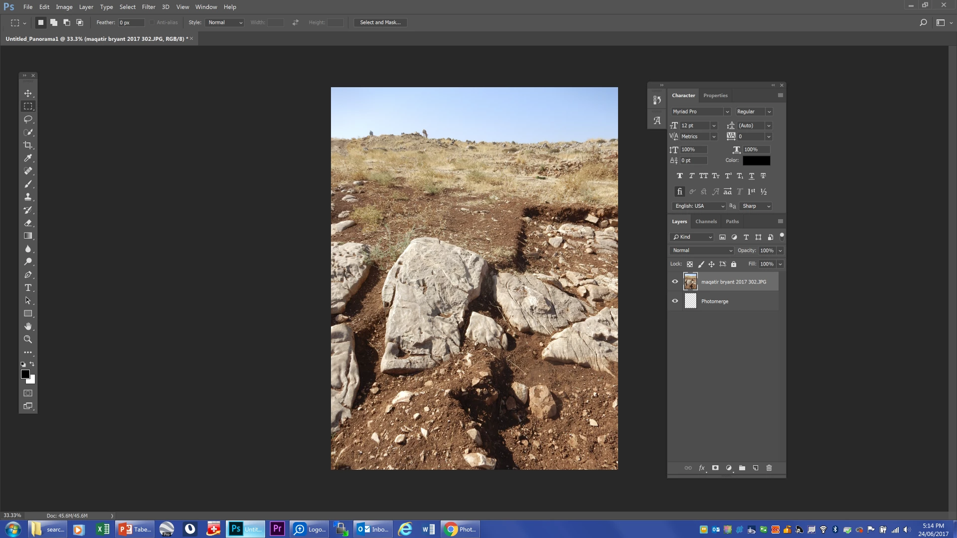Click the Photomerge layer thumbnail
Image resolution: width=957 pixels, height=538 pixels.
[690, 301]
